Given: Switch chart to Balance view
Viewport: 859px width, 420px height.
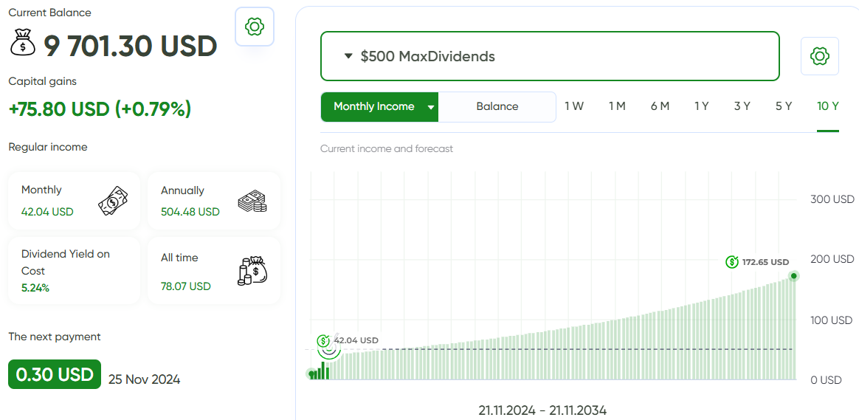Looking at the screenshot, I should (497, 107).
